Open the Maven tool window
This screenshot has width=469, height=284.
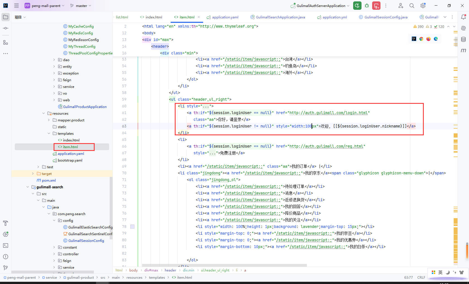click(x=463, y=50)
